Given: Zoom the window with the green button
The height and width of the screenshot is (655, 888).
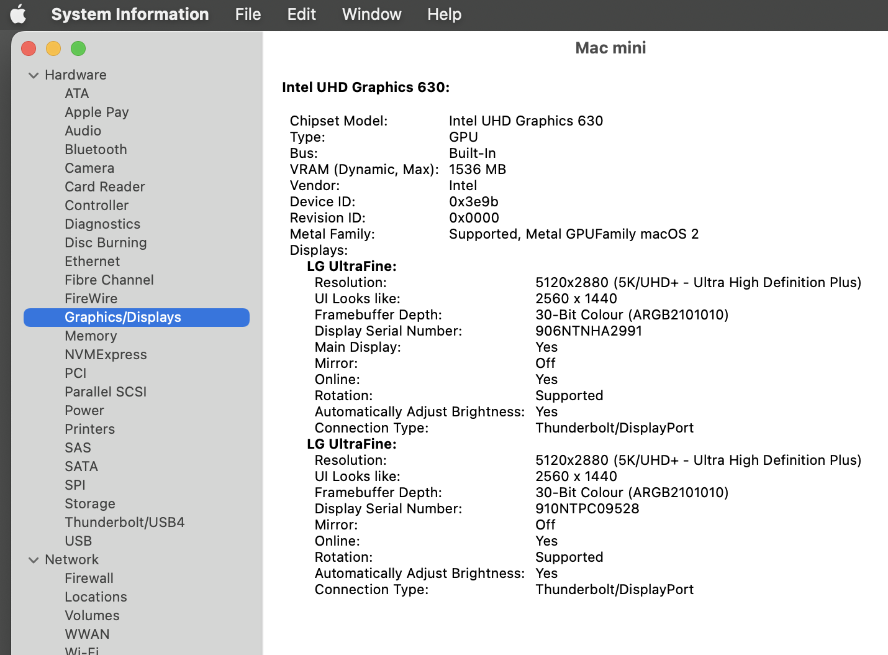Looking at the screenshot, I should (x=78, y=48).
